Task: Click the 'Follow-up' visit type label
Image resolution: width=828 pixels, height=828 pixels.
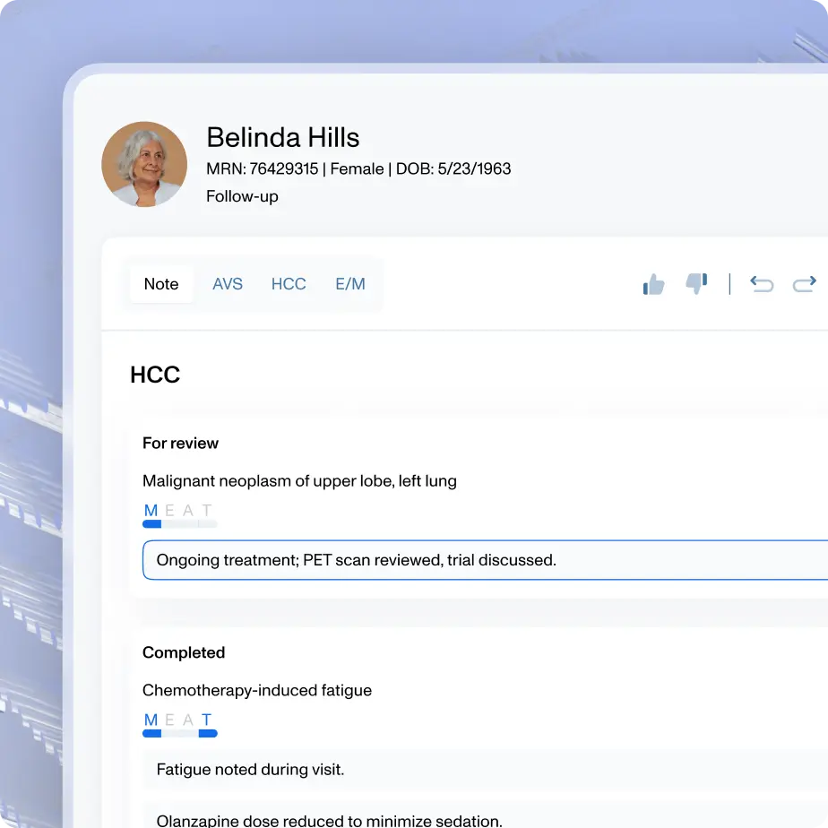Action: (242, 196)
